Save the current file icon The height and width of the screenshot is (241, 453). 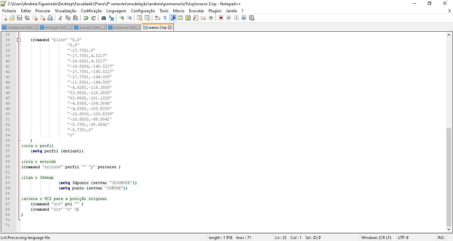pos(20,18)
